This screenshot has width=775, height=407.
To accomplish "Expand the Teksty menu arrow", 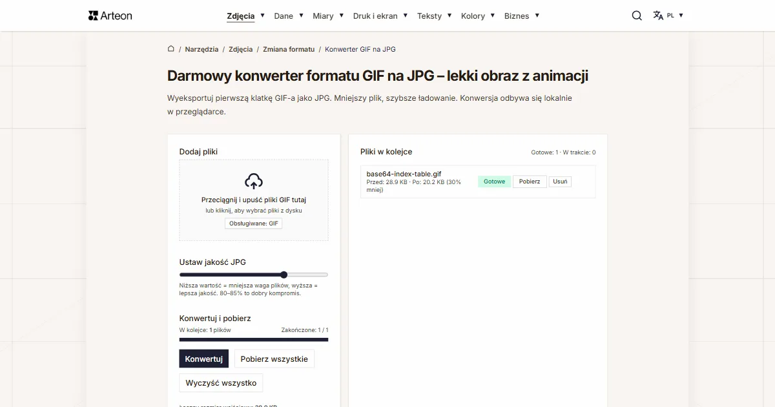I will click(x=449, y=15).
